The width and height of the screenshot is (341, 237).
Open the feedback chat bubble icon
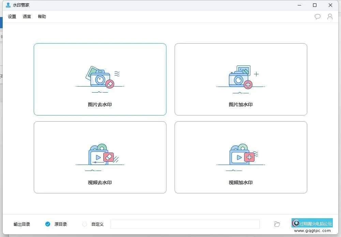[x=317, y=16]
